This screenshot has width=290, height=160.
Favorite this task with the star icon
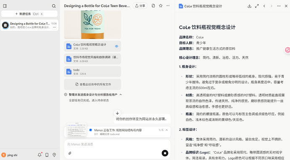coord(161,6)
